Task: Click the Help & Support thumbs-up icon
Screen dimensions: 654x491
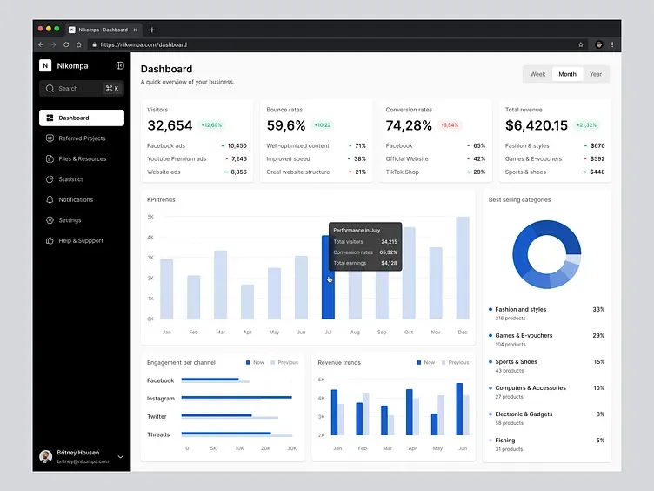Action: (x=50, y=240)
